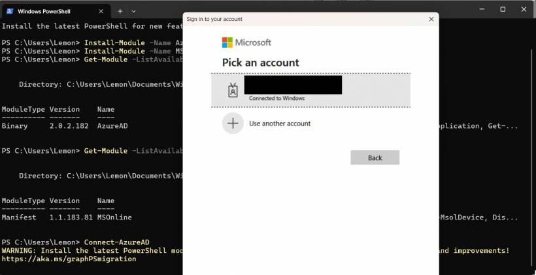Open the aka.ms/graphPSmigration link

[69, 259]
